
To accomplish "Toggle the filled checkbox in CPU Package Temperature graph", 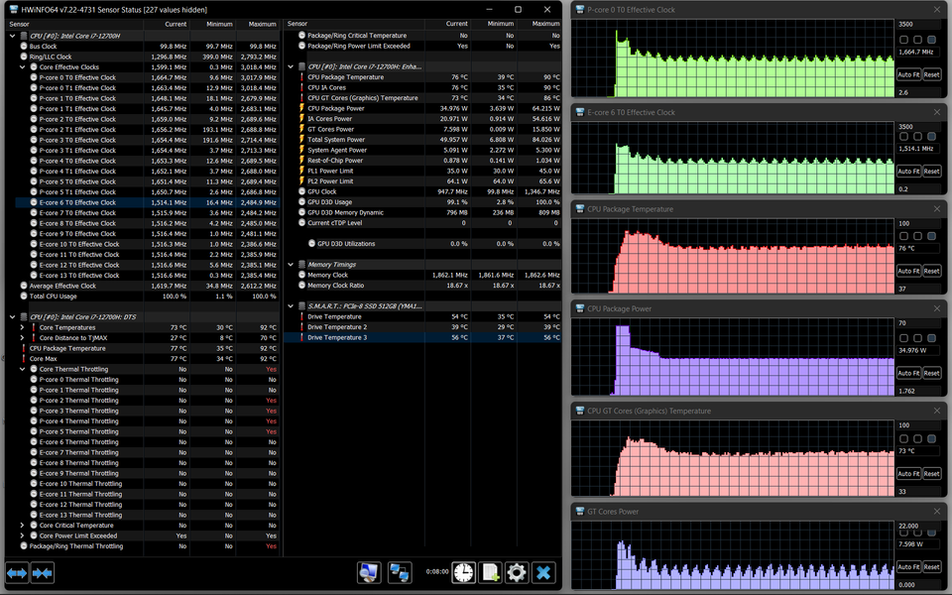I will (933, 236).
